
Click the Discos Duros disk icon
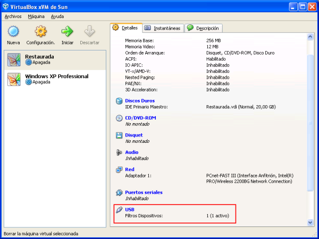click(x=119, y=101)
